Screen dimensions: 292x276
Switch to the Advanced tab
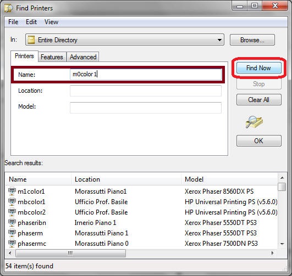83,57
